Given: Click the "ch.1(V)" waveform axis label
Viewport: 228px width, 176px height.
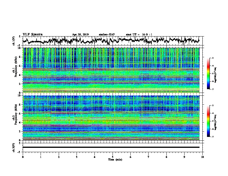Looking at the screenshot, I should pyautogui.click(x=14, y=41).
